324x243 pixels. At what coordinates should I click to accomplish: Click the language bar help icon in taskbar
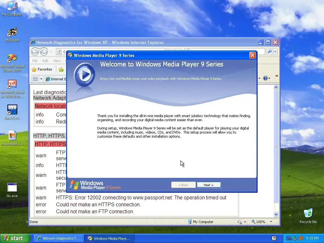pos(274,239)
